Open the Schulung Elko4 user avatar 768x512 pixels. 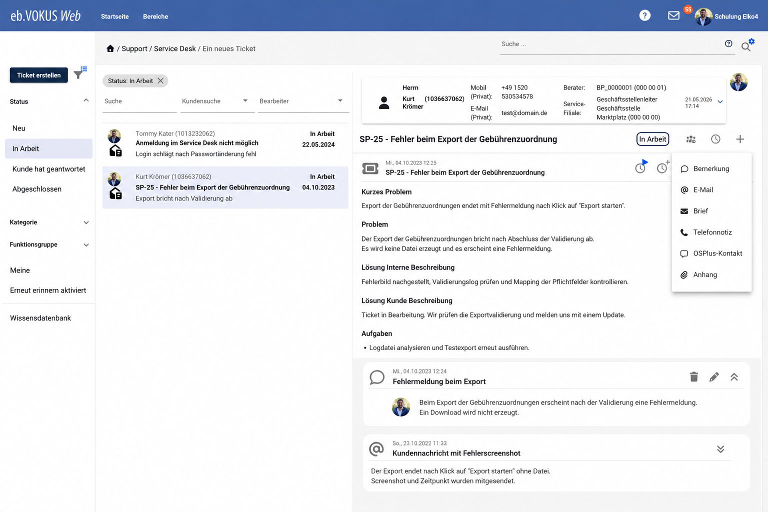703,16
